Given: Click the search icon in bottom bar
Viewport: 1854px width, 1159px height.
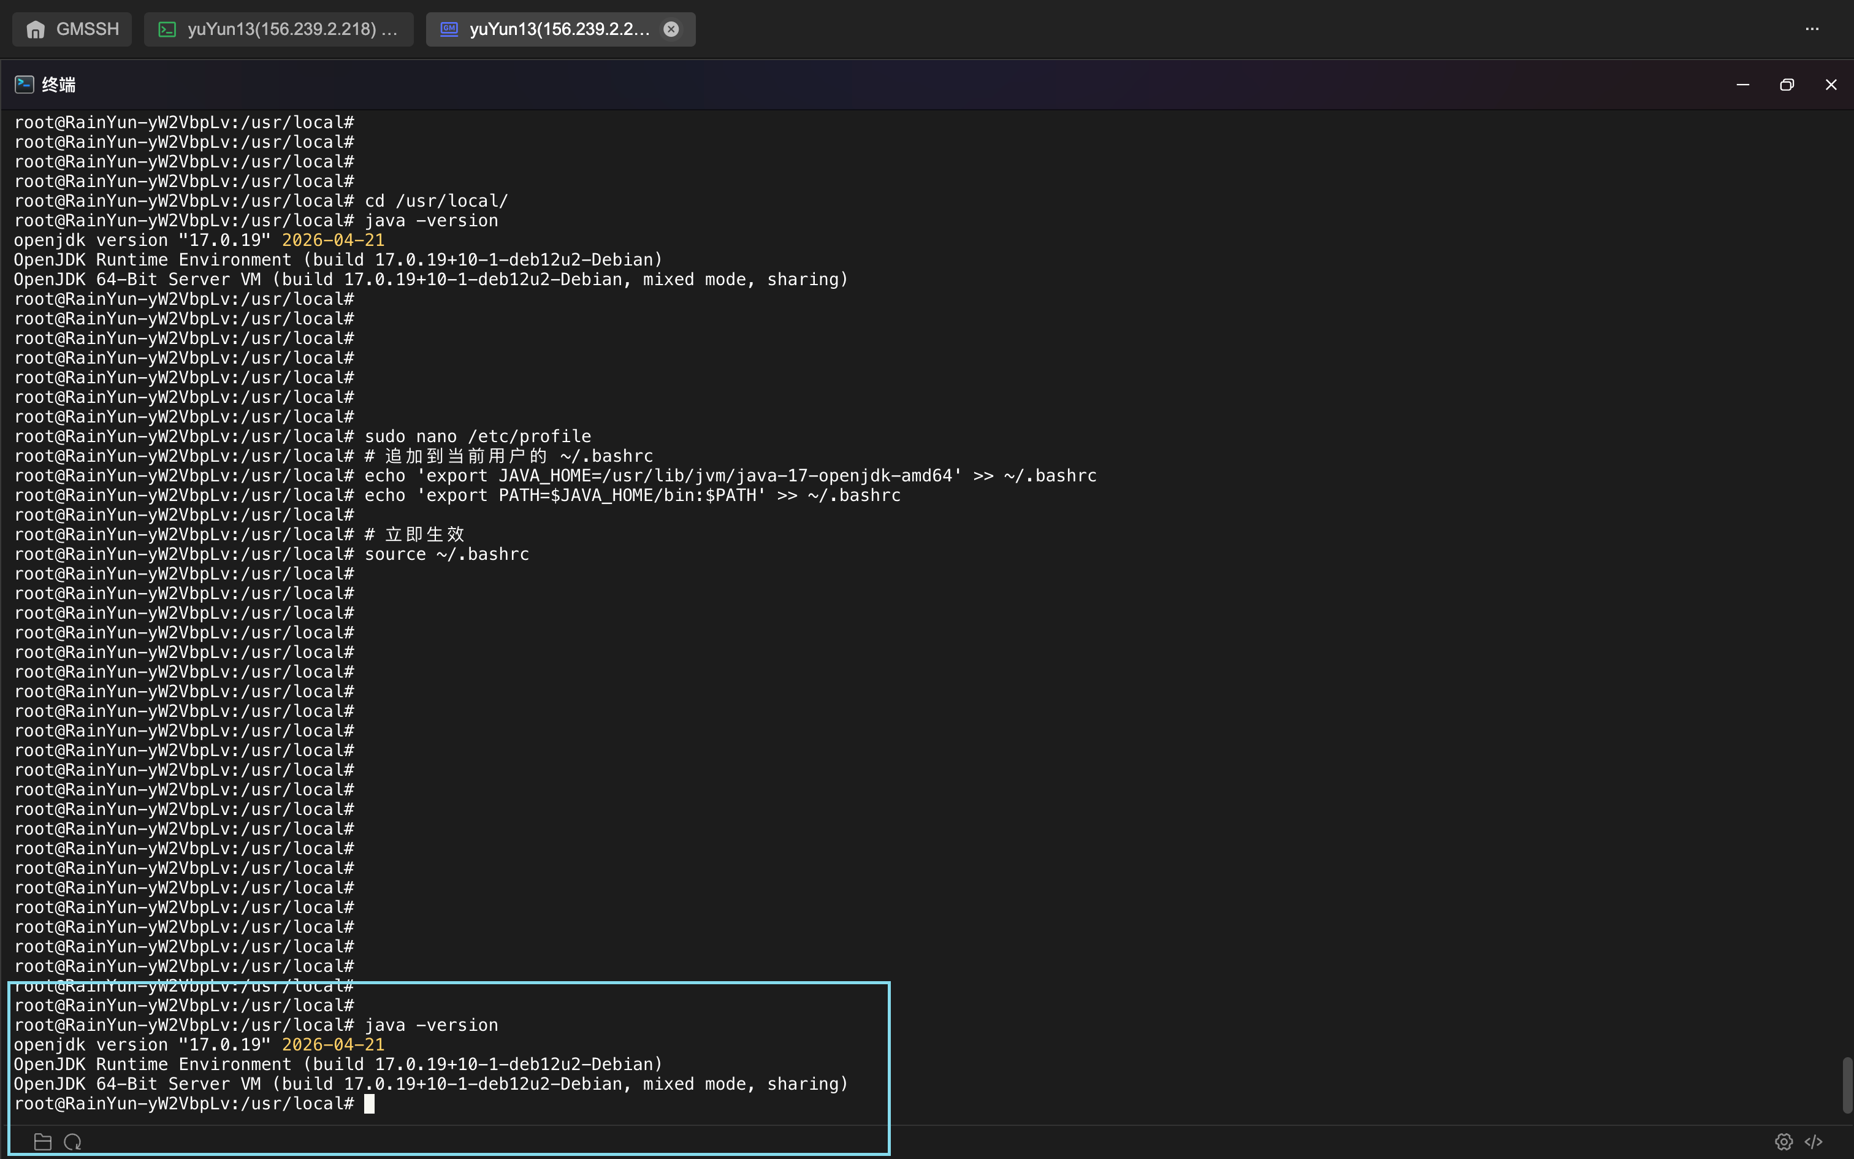Looking at the screenshot, I should click(73, 1141).
